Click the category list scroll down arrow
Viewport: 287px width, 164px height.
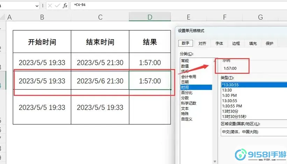pyautogui.click(x=215, y=162)
